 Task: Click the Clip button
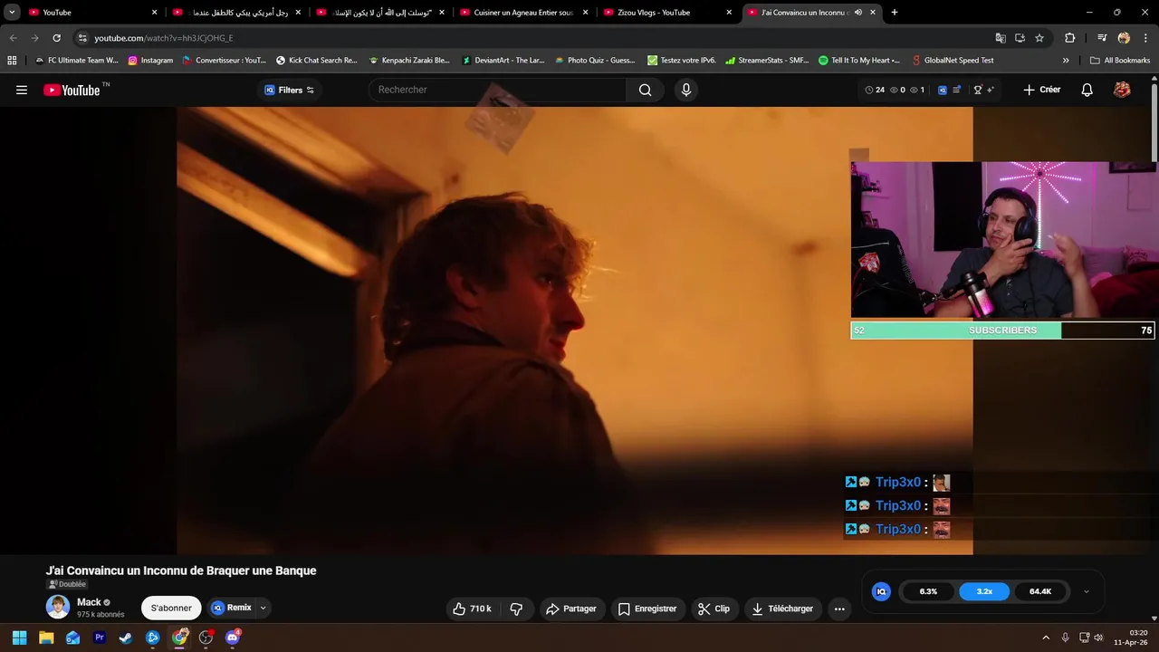coord(714,609)
